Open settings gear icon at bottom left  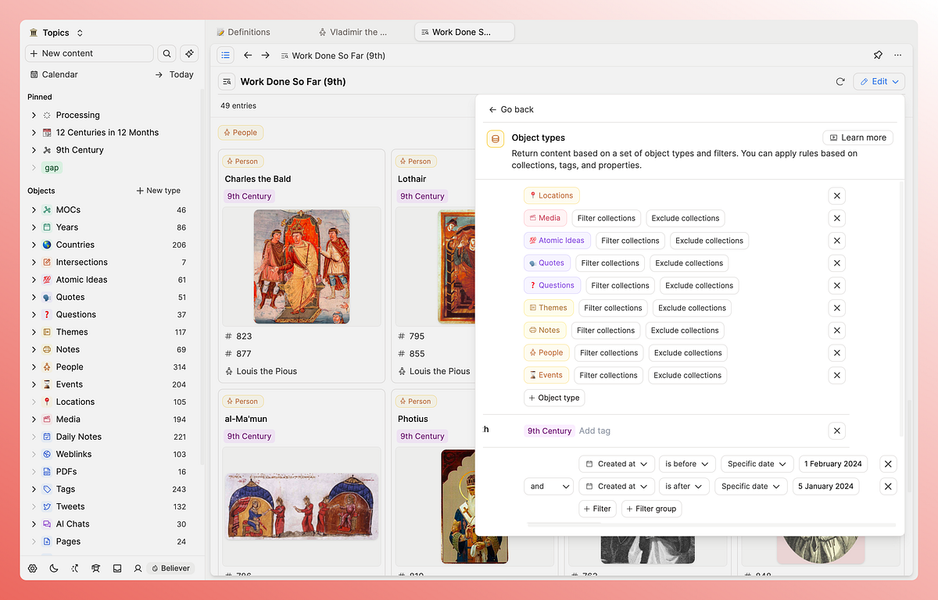tap(33, 568)
